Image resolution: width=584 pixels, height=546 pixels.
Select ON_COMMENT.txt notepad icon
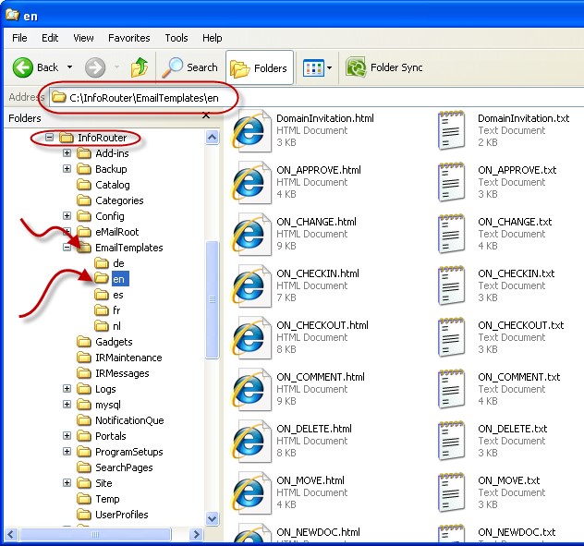coord(452,389)
